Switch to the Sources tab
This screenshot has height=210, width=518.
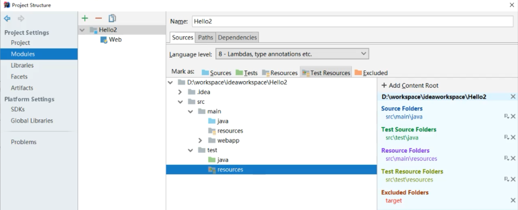click(x=183, y=37)
